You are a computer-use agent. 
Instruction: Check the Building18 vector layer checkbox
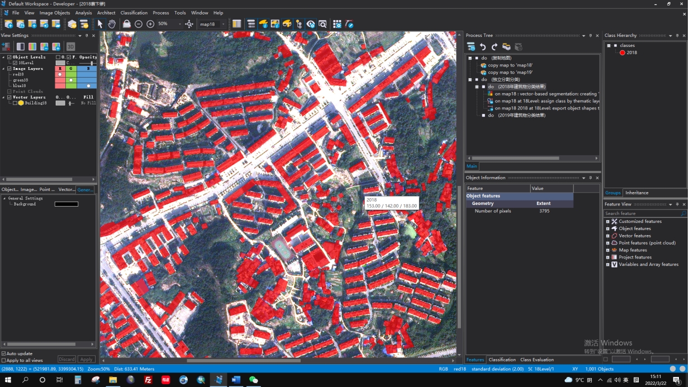pyautogui.click(x=15, y=103)
